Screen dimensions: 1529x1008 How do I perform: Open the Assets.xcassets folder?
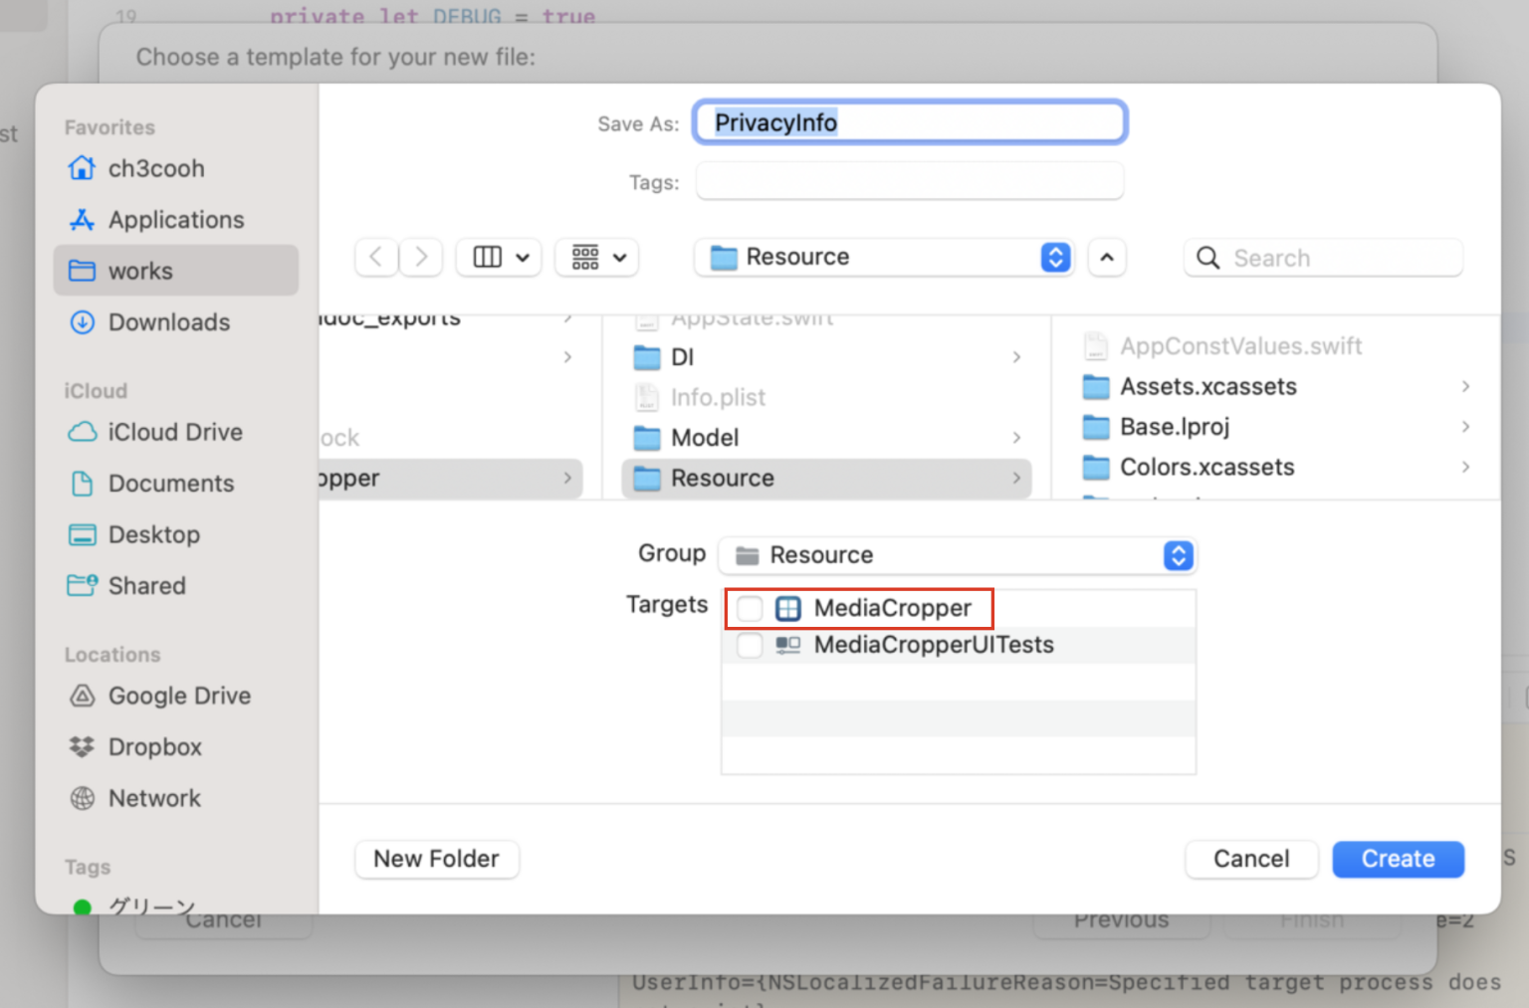[1207, 386]
